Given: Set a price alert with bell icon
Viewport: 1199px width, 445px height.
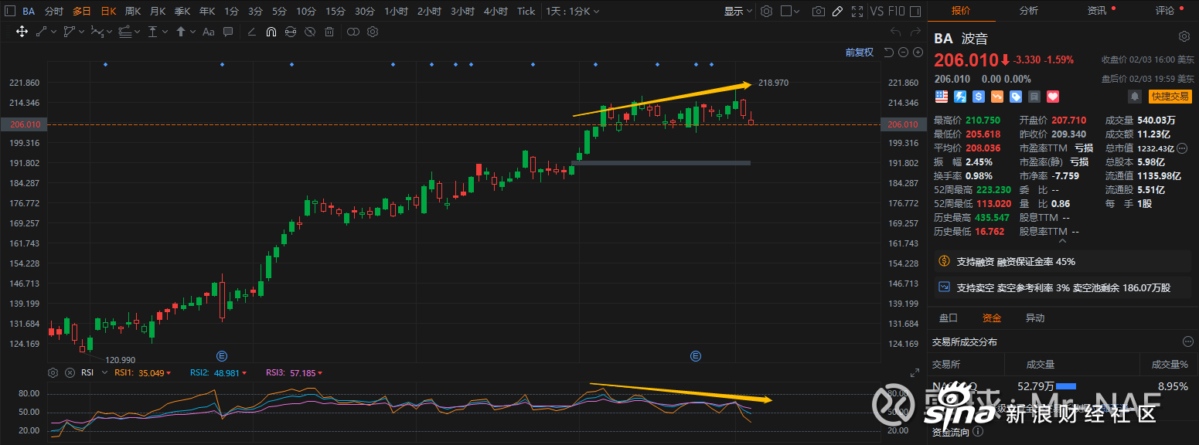Looking at the screenshot, I should tap(1134, 97).
